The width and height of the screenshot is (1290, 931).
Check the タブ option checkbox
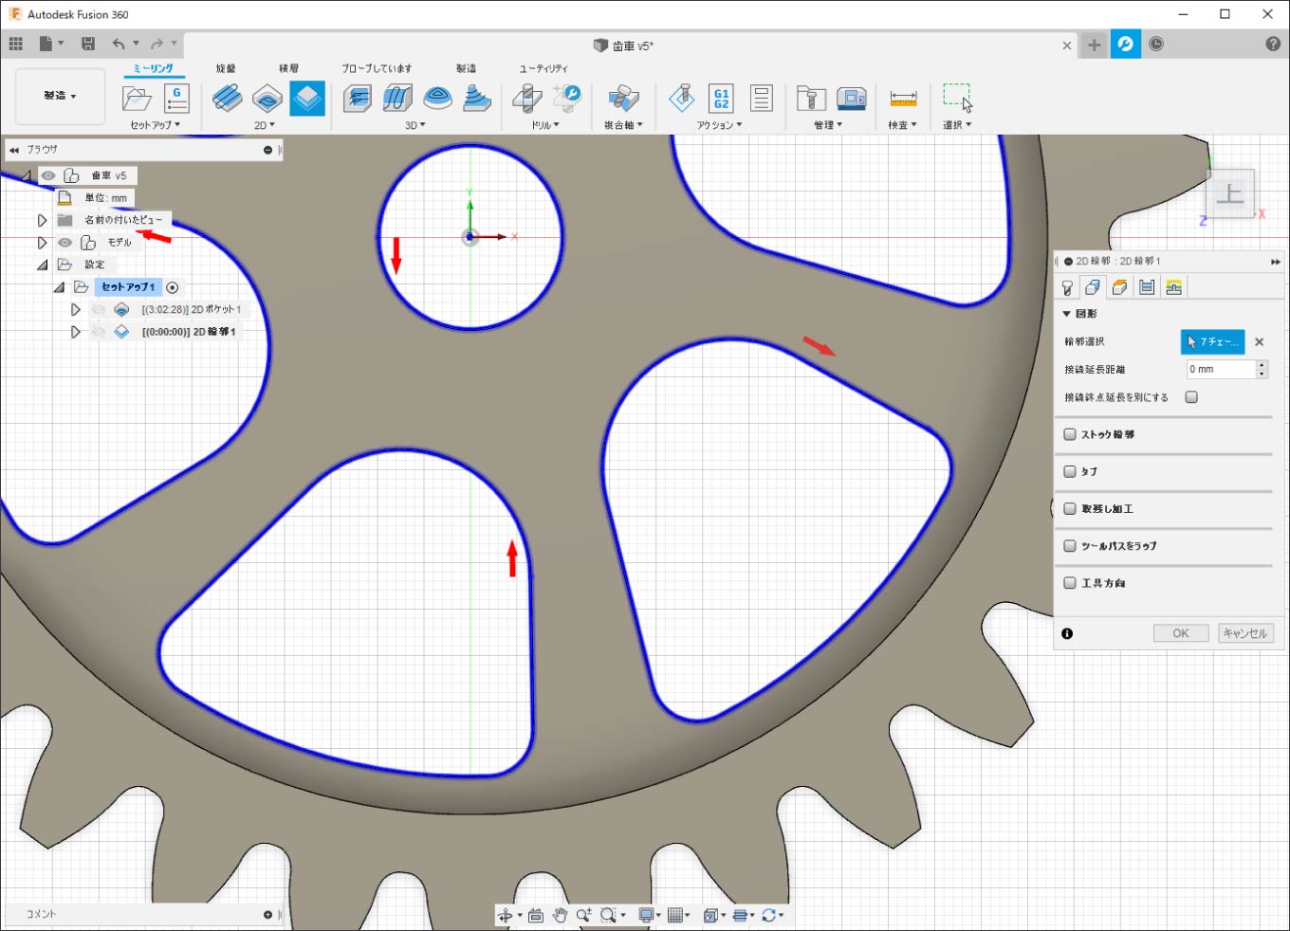(1070, 471)
